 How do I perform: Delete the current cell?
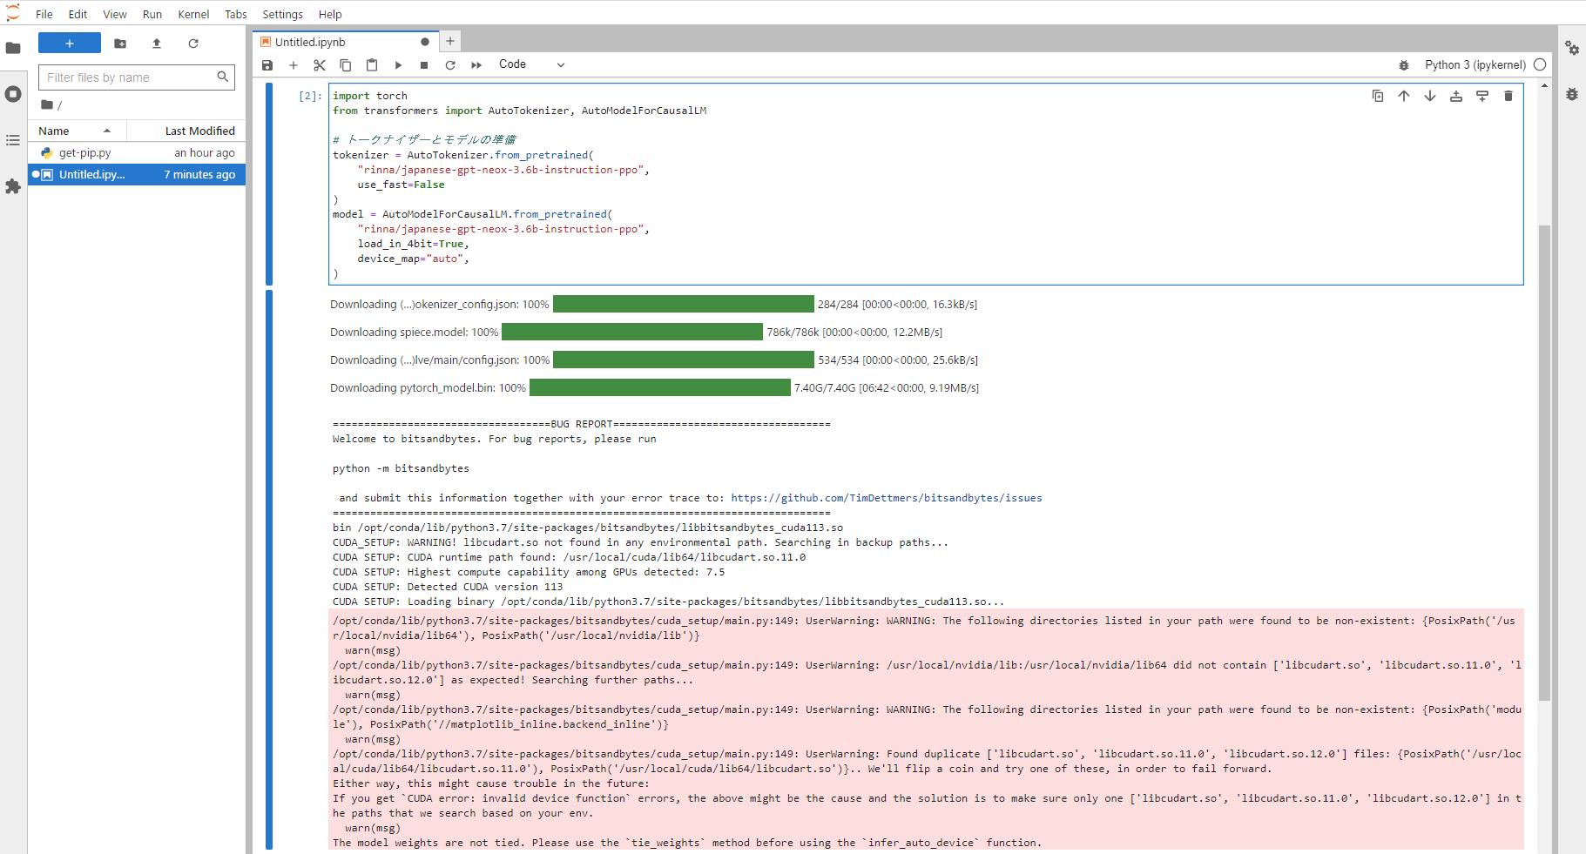(1508, 97)
